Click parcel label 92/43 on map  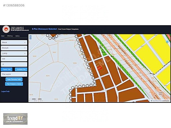pyautogui.click(x=56, y=99)
